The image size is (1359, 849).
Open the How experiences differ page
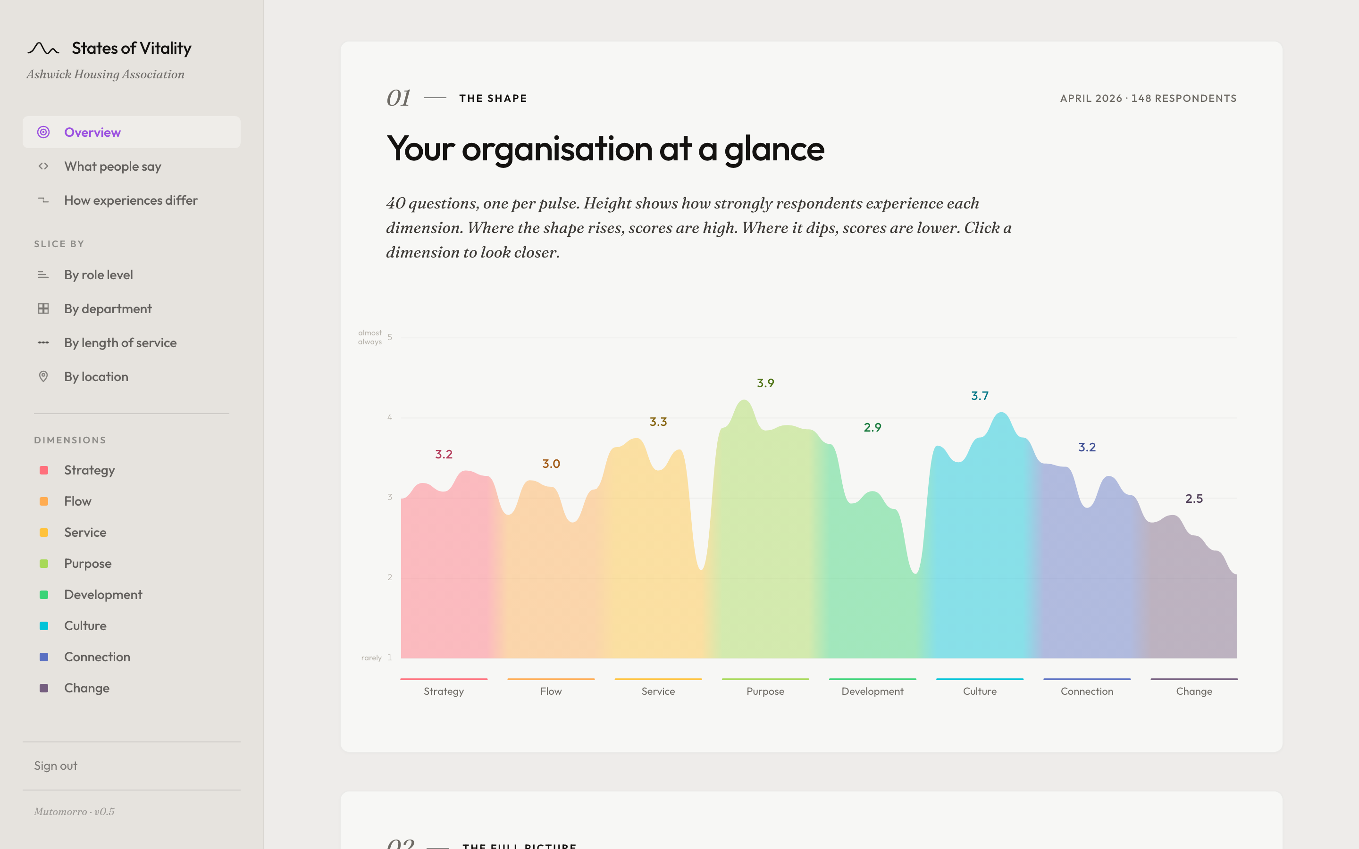point(130,200)
